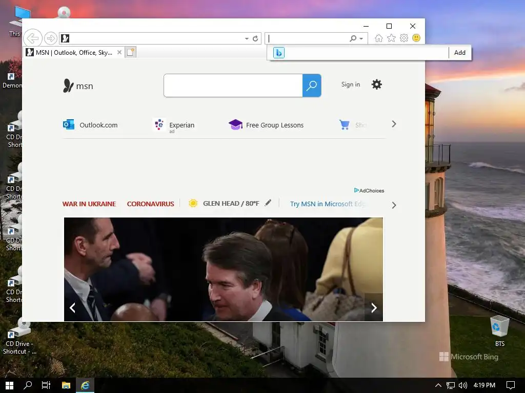
Task: Click the 4:19 PM clock
Action: (x=484, y=385)
